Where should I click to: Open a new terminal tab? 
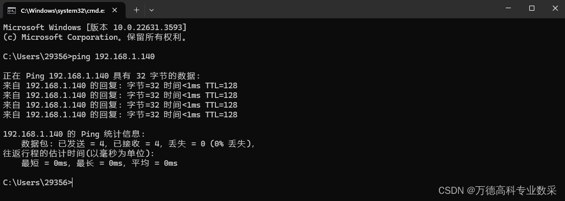tap(136, 10)
